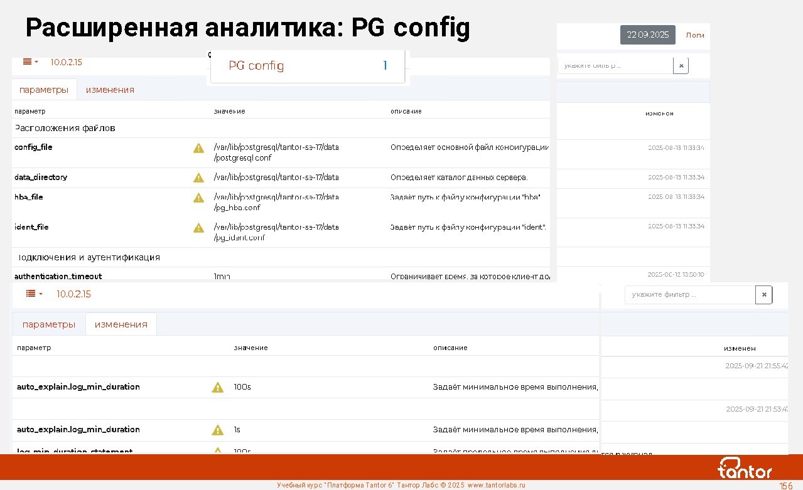The image size is (803, 490).
Task: Clear the lower filter field x button
Action: click(763, 295)
